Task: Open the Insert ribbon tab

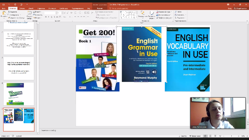Action: click(22, 9)
